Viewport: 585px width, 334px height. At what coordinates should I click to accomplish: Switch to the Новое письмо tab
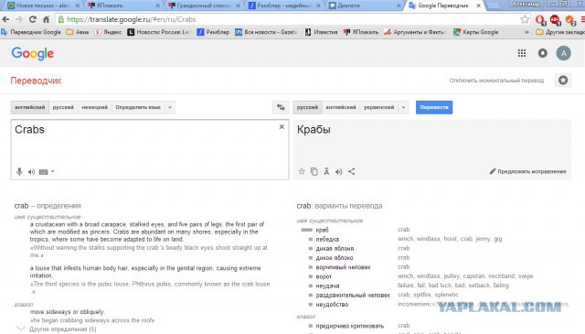coord(43,5)
